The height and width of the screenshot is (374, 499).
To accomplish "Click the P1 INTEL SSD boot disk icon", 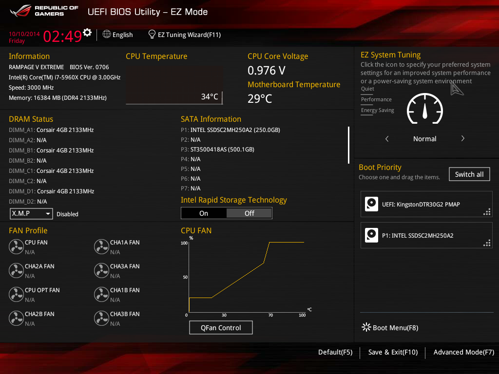I will [x=371, y=235].
